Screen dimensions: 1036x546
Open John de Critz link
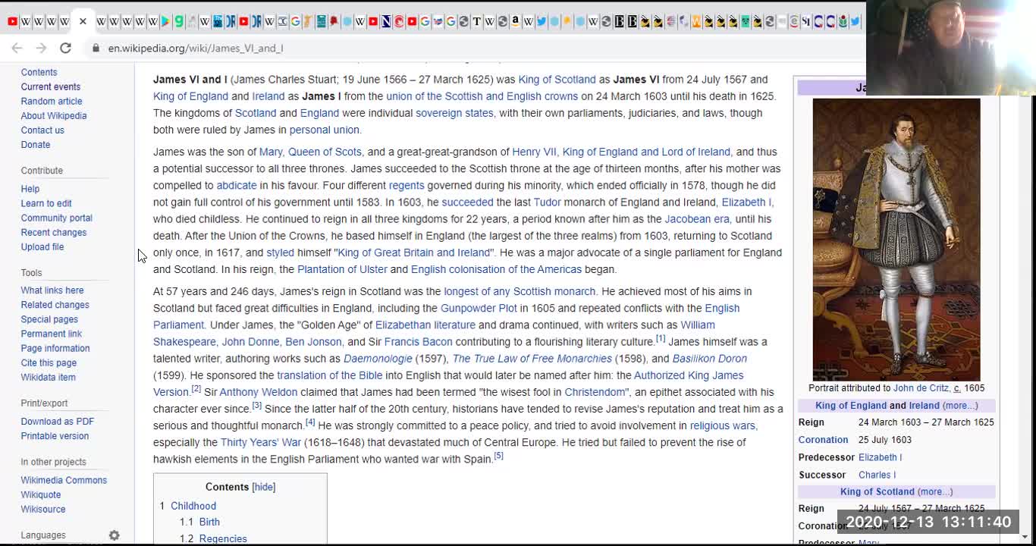click(x=921, y=388)
